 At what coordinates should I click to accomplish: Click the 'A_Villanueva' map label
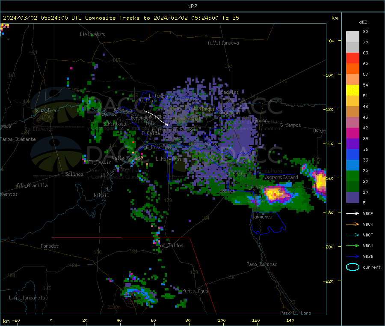[x=223, y=43]
